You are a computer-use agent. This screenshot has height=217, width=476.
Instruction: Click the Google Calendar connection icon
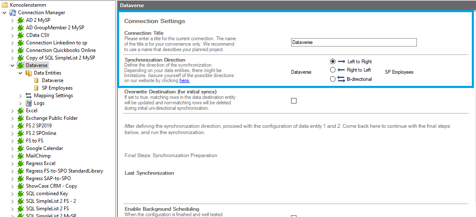21,148
